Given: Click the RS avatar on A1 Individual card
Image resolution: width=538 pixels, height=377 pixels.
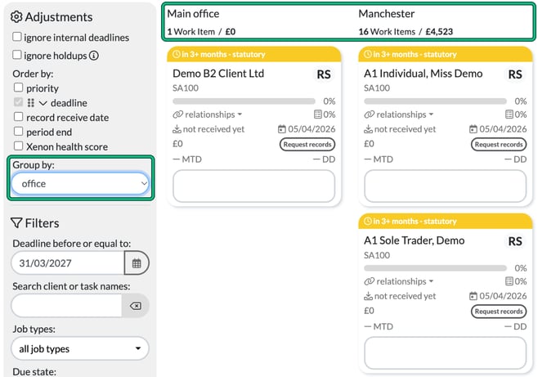Looking at the screenshot, I should coord(515,74).
